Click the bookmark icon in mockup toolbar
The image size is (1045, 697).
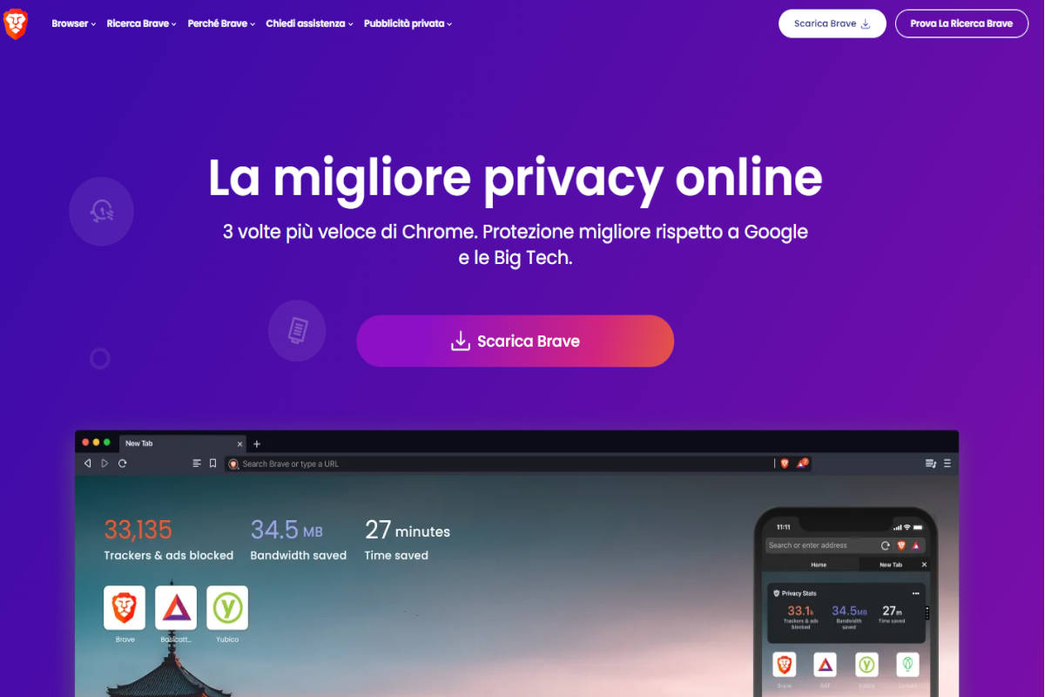tap(212, 464)
